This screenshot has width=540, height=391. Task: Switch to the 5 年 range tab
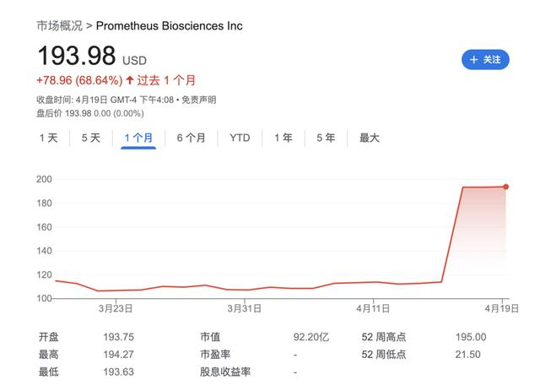pyautogui.click(x=326, y=138)
